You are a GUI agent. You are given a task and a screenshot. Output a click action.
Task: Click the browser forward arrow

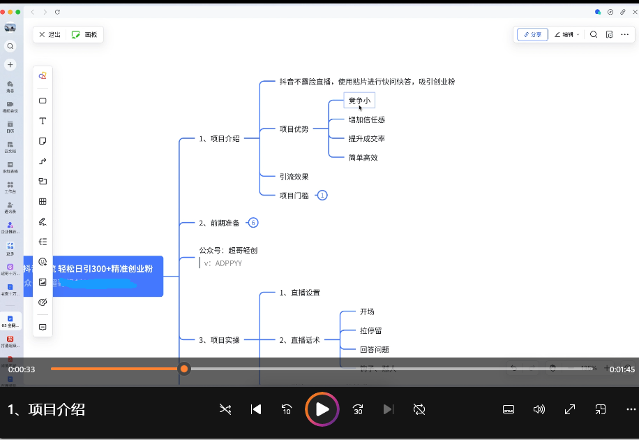coord(45,13)
